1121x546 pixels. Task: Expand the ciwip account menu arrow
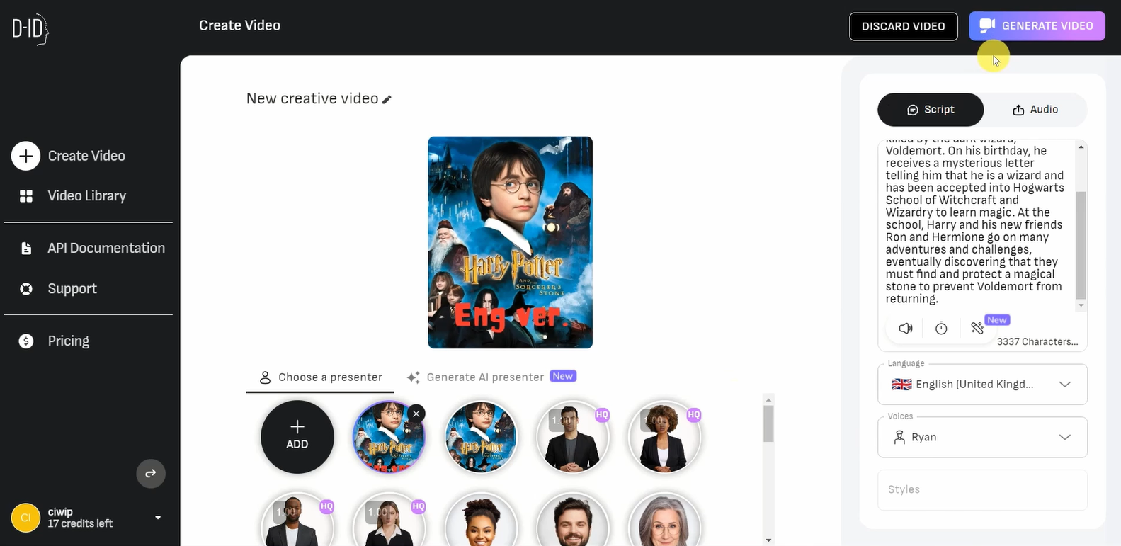coord(158,518)
